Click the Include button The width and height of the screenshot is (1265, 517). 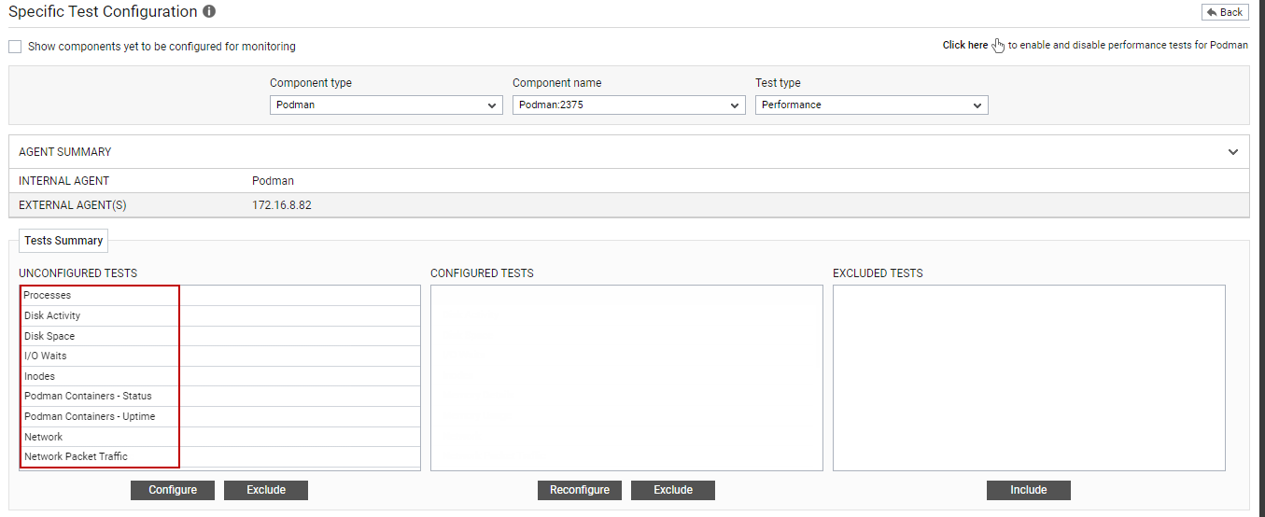coord(1029,490)
